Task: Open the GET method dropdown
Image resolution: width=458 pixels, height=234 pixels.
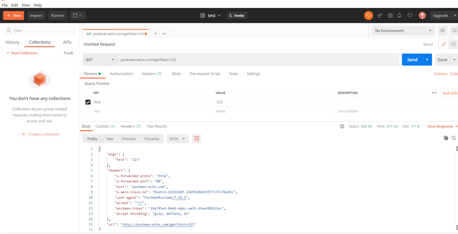Action: pos(100,60)
